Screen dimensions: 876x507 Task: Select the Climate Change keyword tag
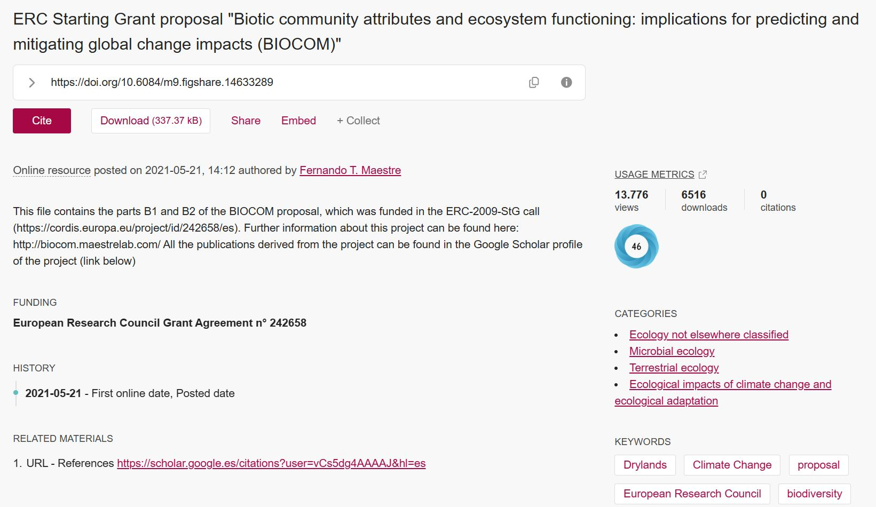732,465
